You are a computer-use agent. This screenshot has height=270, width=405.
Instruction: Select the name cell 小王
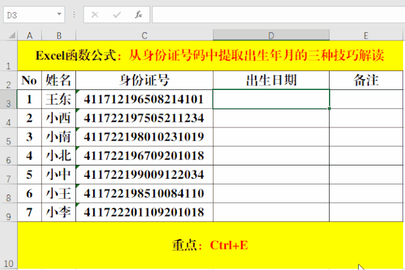59,193
